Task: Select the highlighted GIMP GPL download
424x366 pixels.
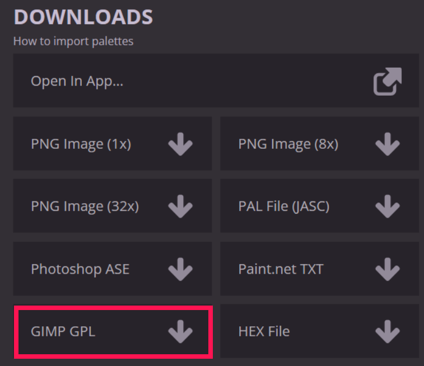Action: click(113, 332)
